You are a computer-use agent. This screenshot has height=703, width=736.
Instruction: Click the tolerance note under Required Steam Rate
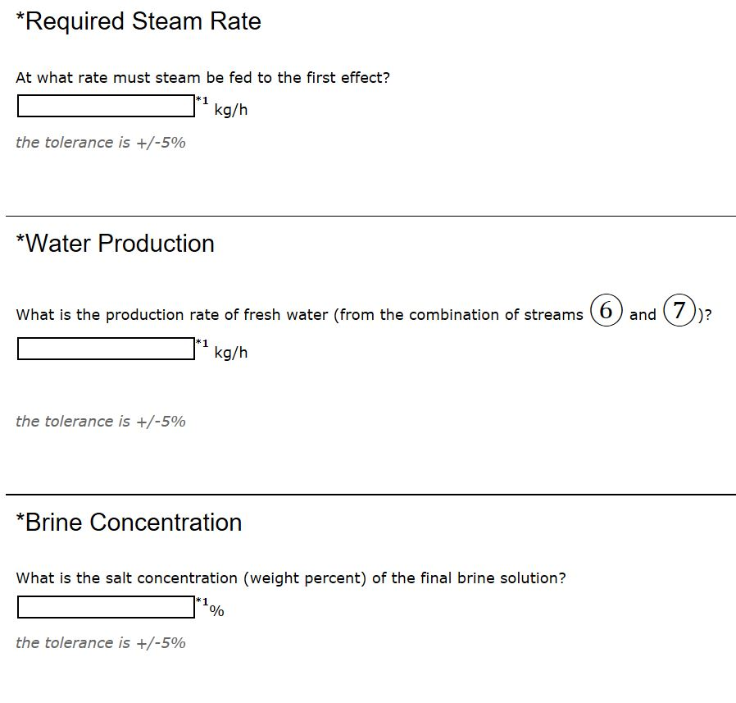point(101,143)
